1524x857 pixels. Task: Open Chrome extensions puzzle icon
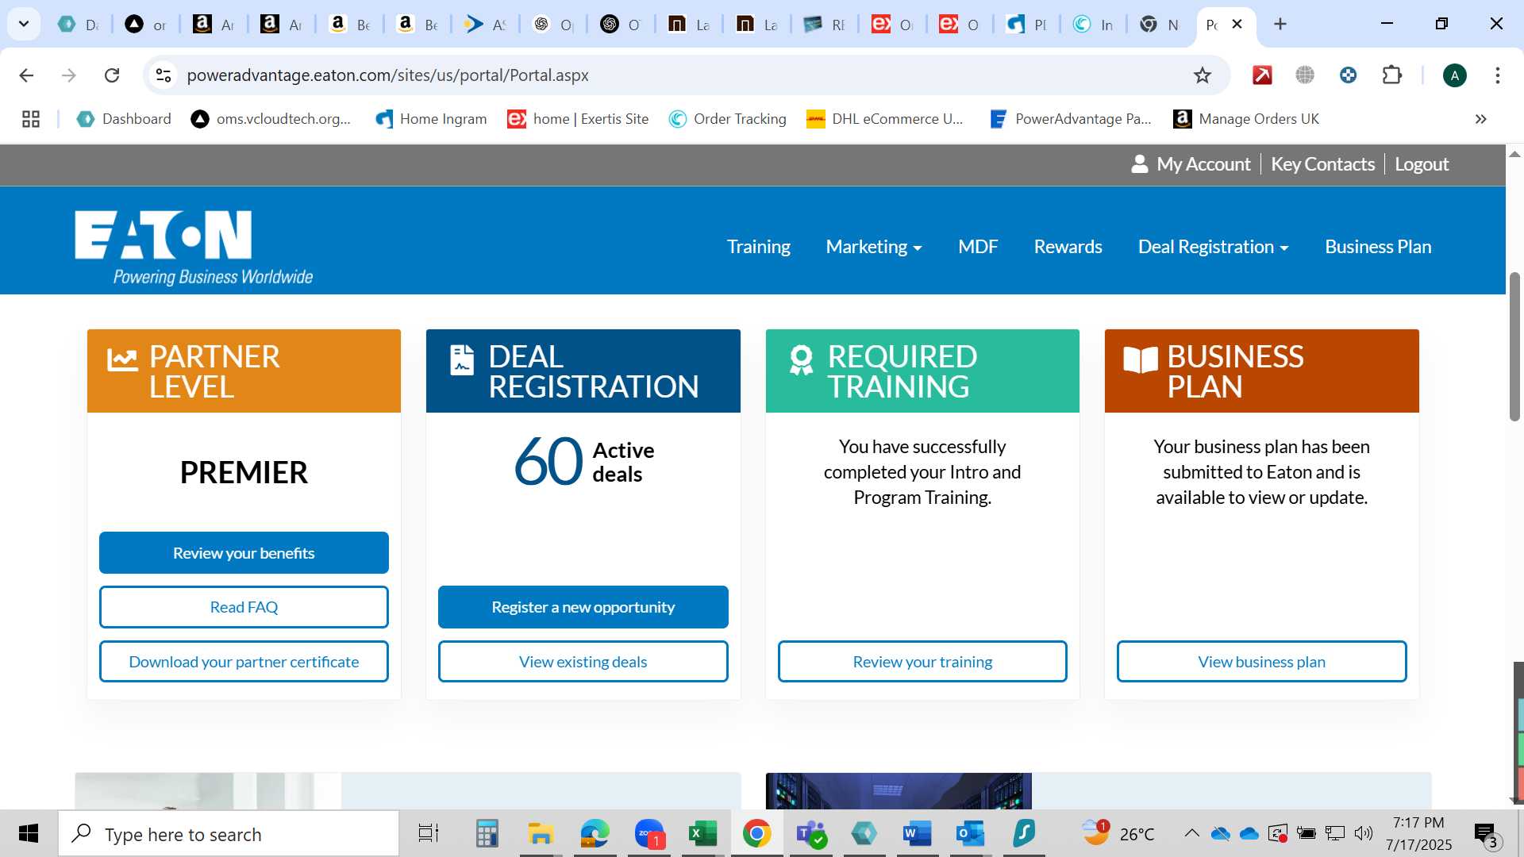click(x=1391, y=75)
